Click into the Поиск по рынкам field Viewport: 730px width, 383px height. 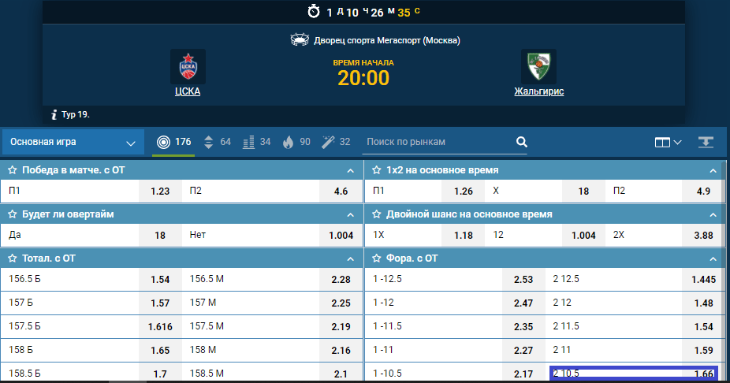pyautogui.click(x=438, y=142)
